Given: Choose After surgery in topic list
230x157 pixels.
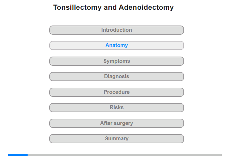Looking at the screenshot, I should coord(117,123).
